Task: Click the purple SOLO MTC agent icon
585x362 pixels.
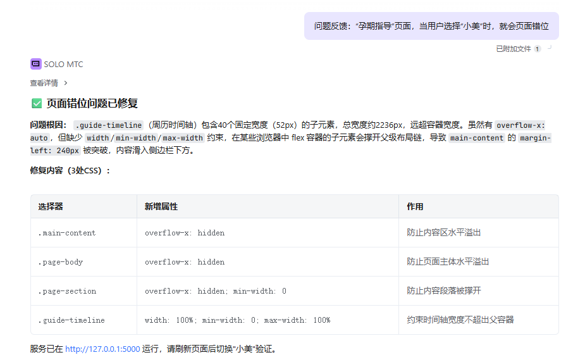Action: click(x=36, y=64)
